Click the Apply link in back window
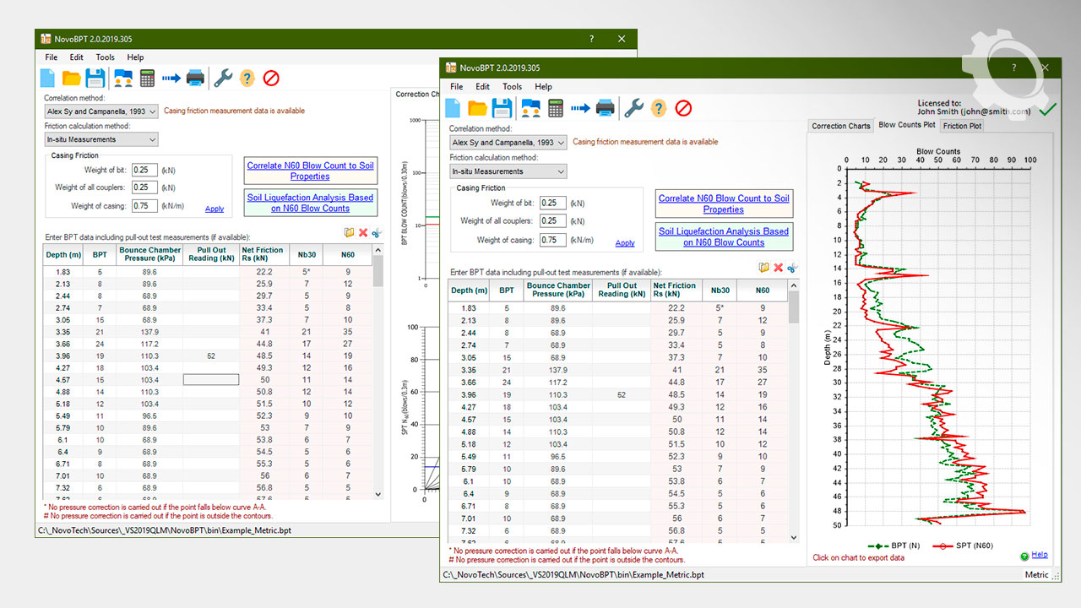1081x608 pixels. [215, 209]
